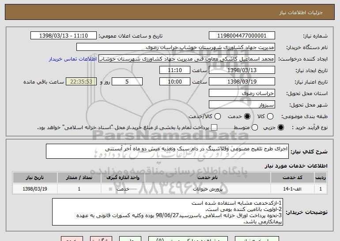Click the استان محل تحویل field
Image resolution: width=340 pixels, height=241 pixels.
[242, 93]
